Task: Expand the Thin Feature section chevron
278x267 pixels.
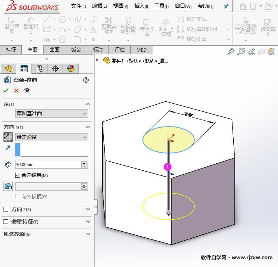Action: tap(88, 222)
